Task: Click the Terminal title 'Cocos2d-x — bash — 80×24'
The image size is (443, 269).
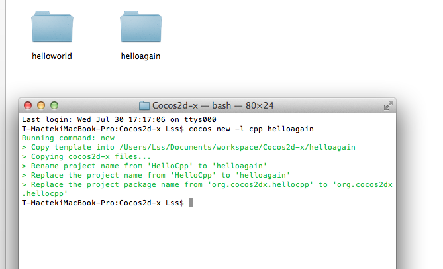Action: (213, 106)
